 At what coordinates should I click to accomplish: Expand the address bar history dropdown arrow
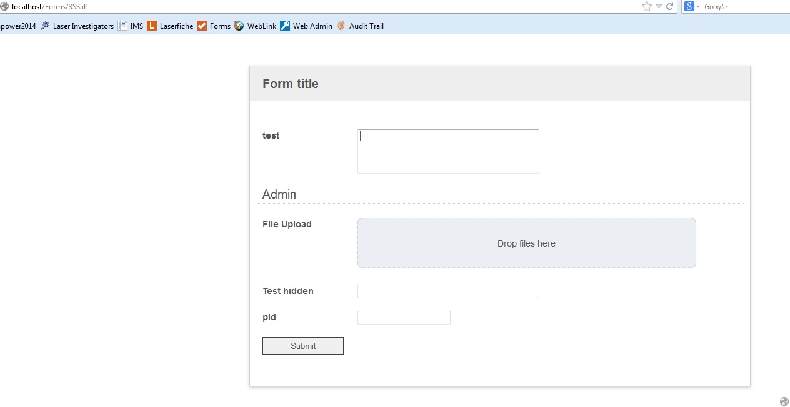coord(659,7)
